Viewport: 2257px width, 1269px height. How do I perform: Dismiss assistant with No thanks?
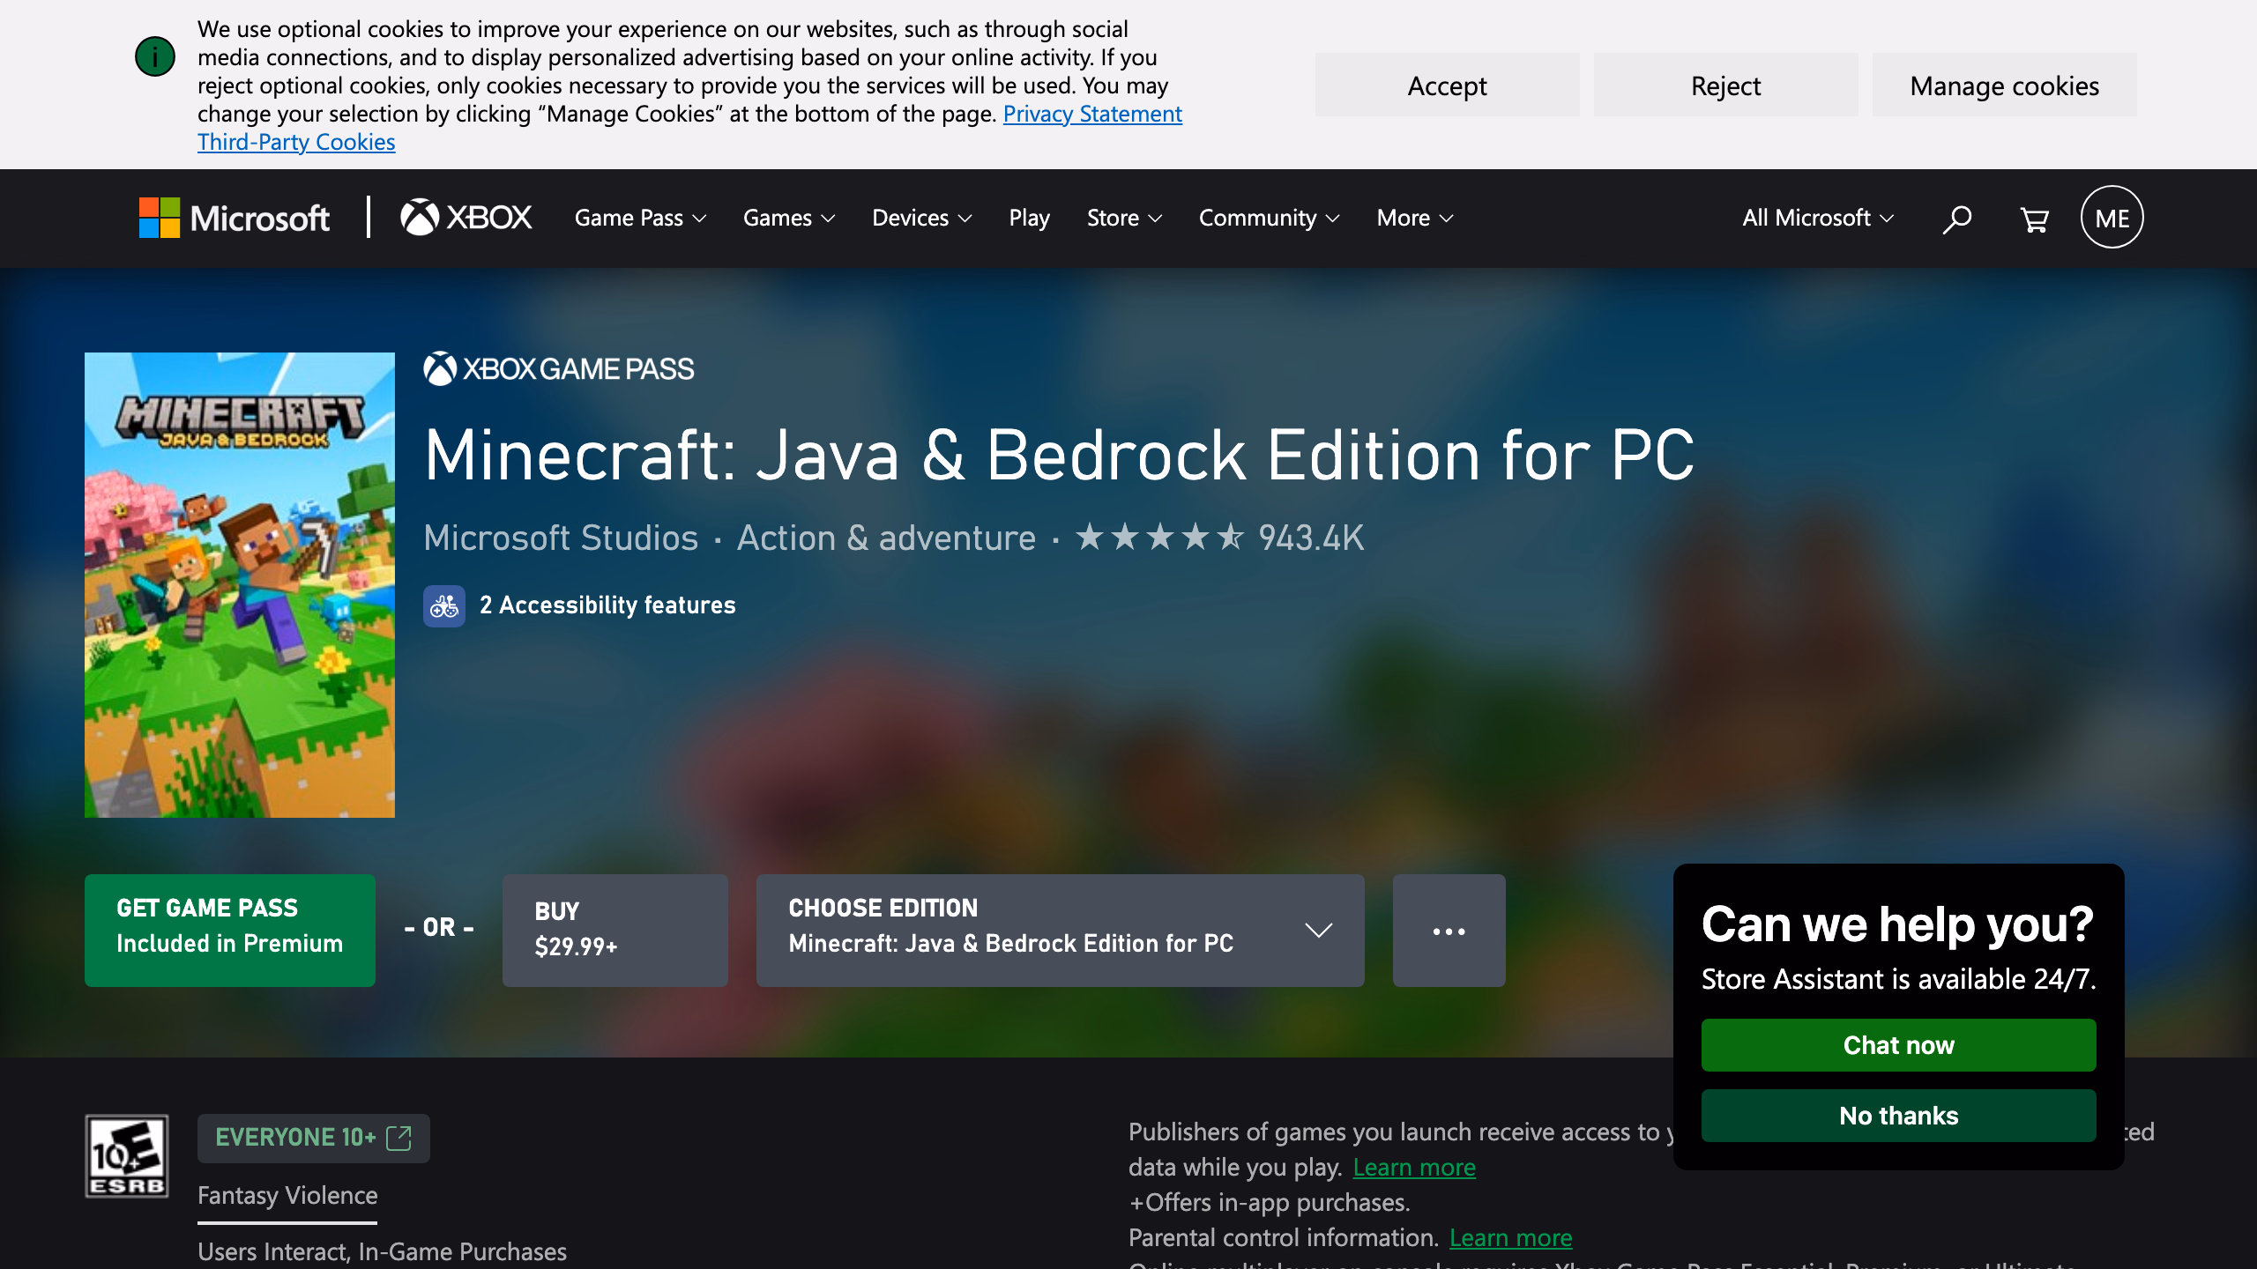1898,1116
